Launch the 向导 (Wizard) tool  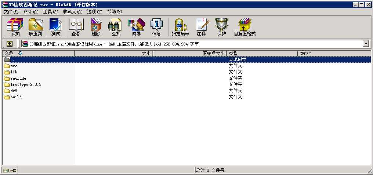136,27
